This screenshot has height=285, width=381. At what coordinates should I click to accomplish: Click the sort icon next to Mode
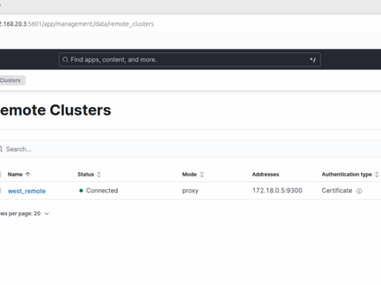pyautogui.click(x=202, y=174)
